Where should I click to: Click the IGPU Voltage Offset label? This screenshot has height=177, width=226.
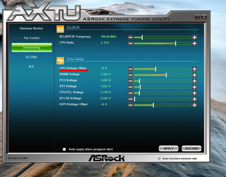[x=73, y=104]
